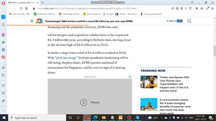Open File Explorer from the taskbar
The width and height of the screenshot is (216, 121).
pyautogui.click(x=104, y=118)
